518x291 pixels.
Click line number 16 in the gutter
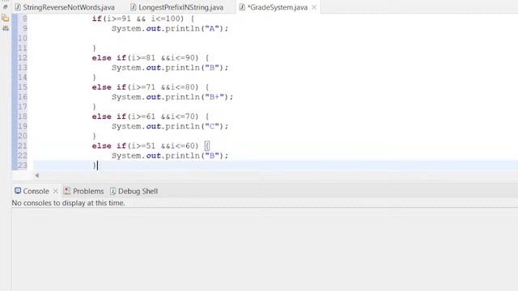(23, 97)
